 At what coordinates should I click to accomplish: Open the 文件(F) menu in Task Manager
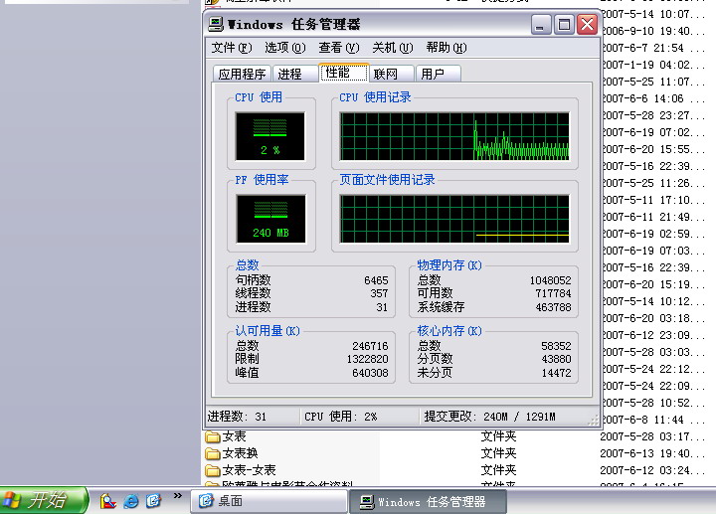tap(231, 48)
